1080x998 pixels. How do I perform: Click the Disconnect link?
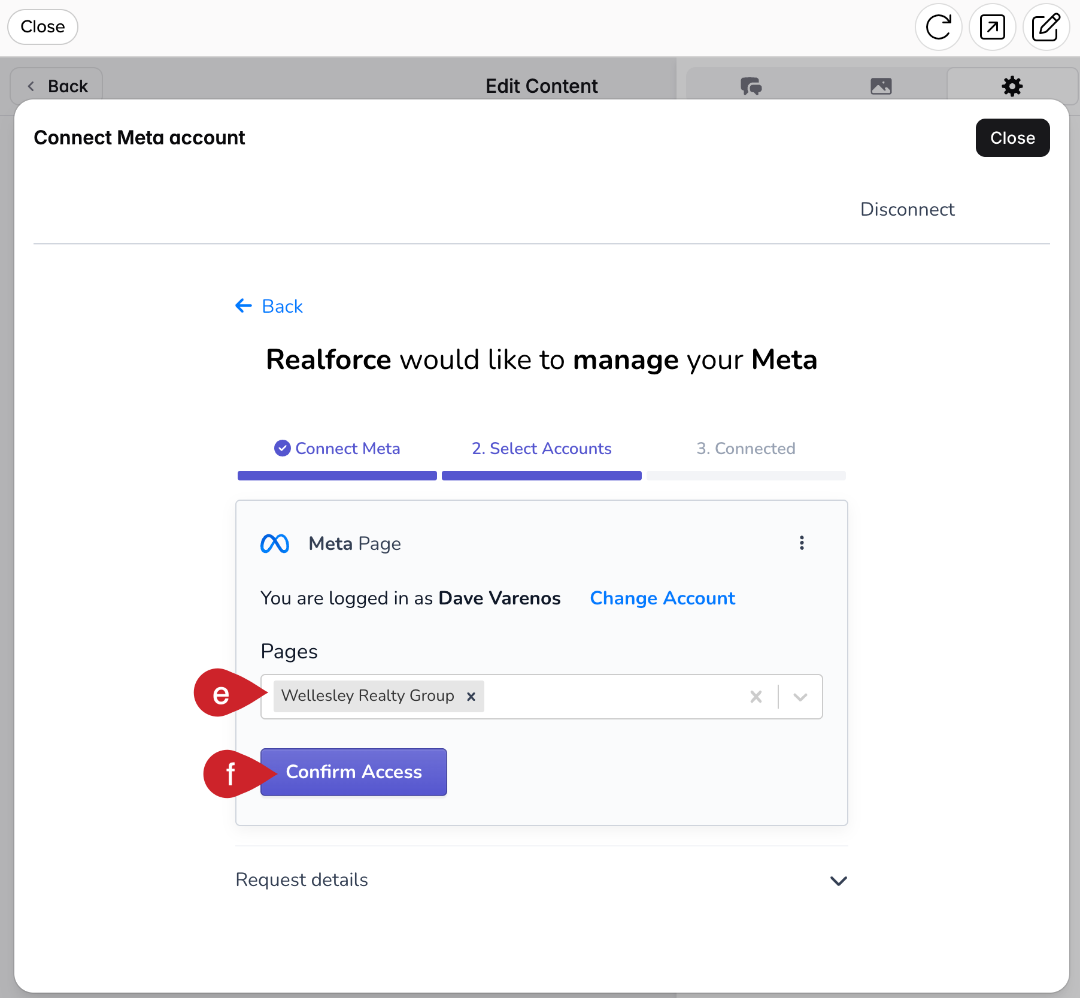coord(907,209)
